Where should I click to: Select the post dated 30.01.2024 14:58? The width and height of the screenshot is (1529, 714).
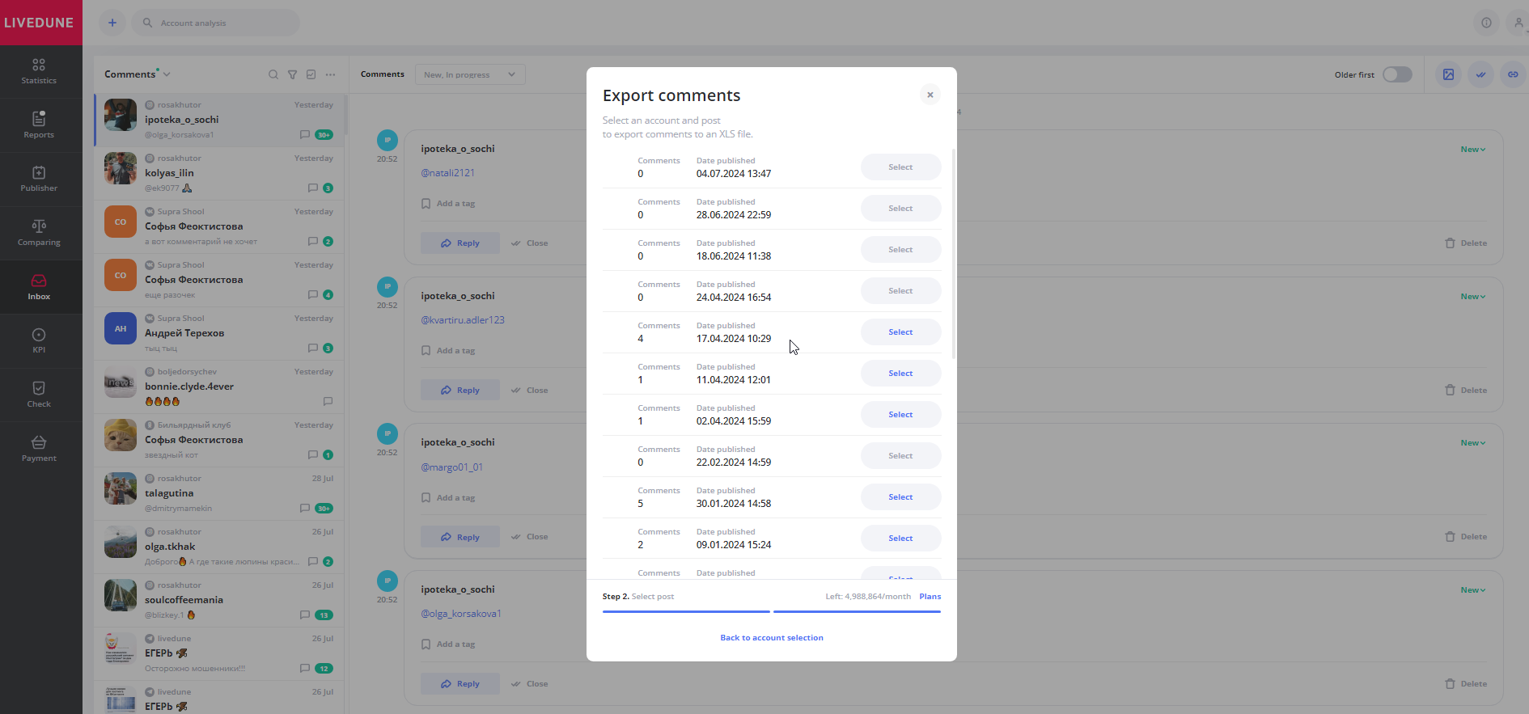(x=900, y=497)
